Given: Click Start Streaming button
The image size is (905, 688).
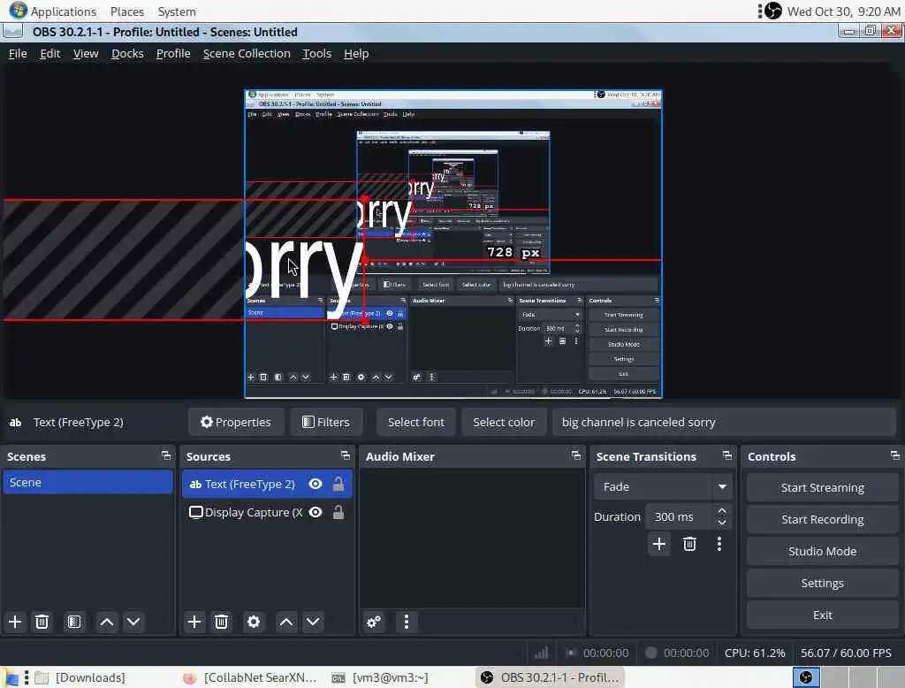Looking at the screenshot, I should pyautogui.click(x=823, y=488).
